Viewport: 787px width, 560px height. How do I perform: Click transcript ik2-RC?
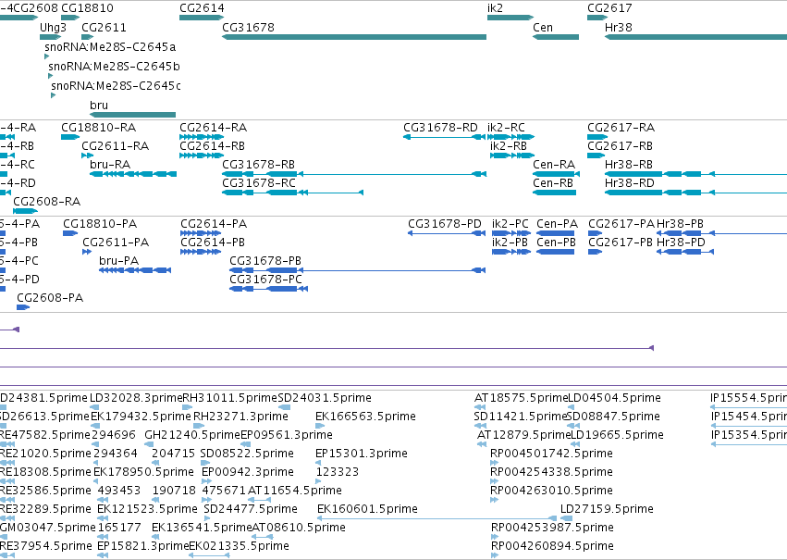(506, 128)
